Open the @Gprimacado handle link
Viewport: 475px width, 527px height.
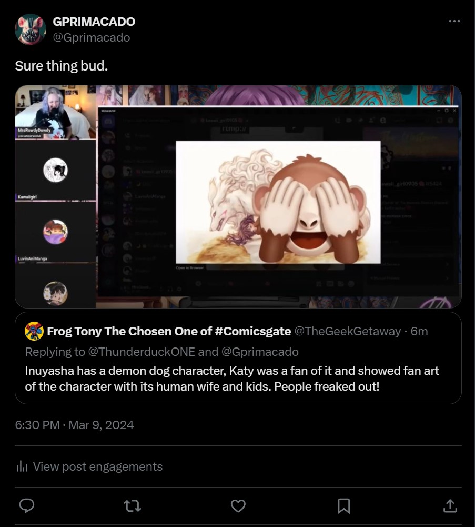point(92,37)
